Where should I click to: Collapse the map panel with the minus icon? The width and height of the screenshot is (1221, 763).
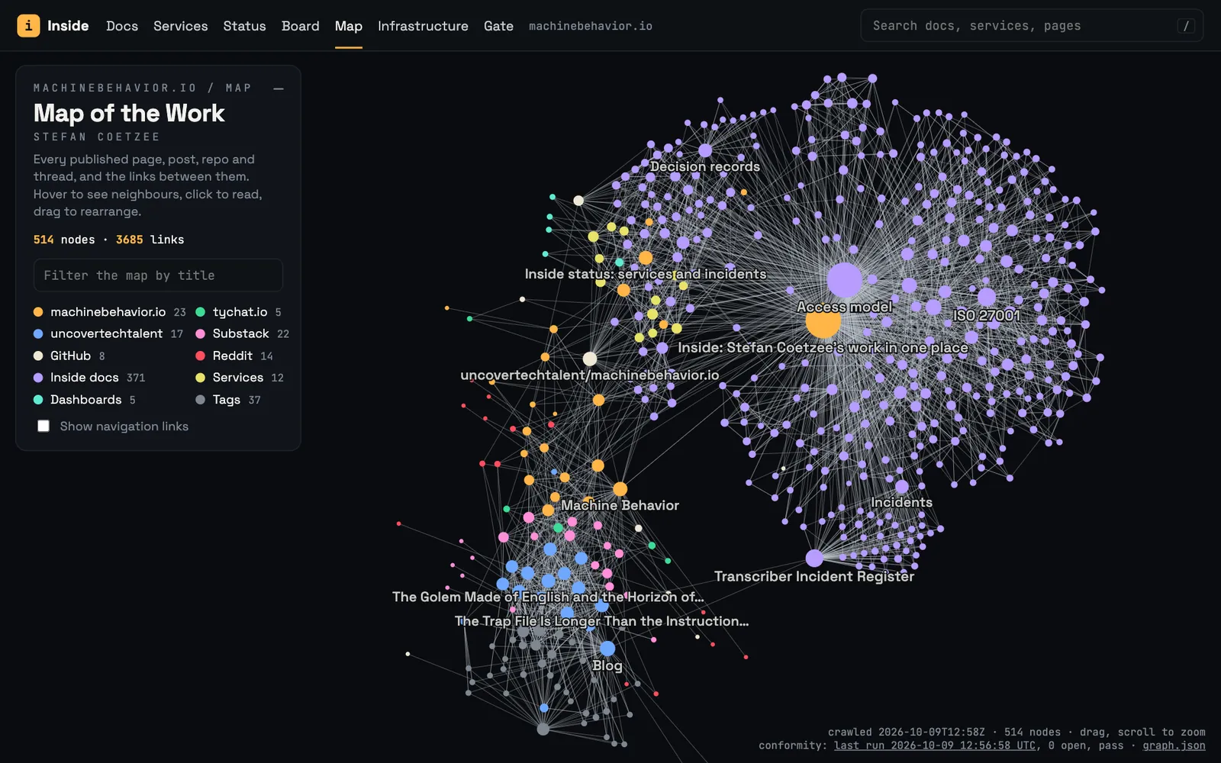[x=279, y=89]
